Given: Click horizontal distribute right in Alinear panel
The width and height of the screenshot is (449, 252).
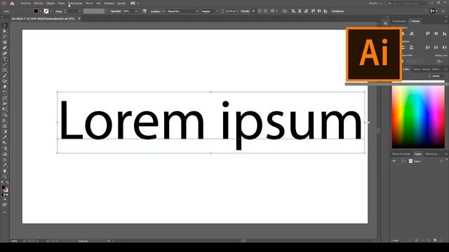Looking at the screenshot, I should pos(444,48).
